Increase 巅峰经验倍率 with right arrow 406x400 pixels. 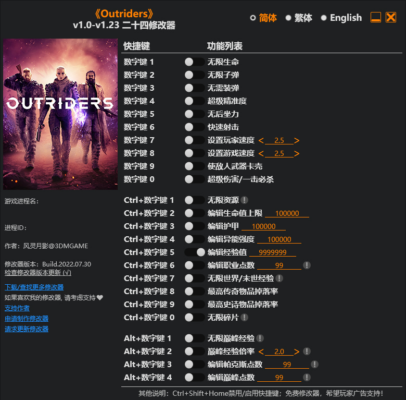297,351
